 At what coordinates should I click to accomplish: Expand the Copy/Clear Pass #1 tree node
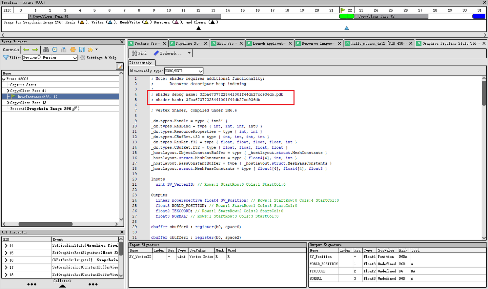(8, 91)
